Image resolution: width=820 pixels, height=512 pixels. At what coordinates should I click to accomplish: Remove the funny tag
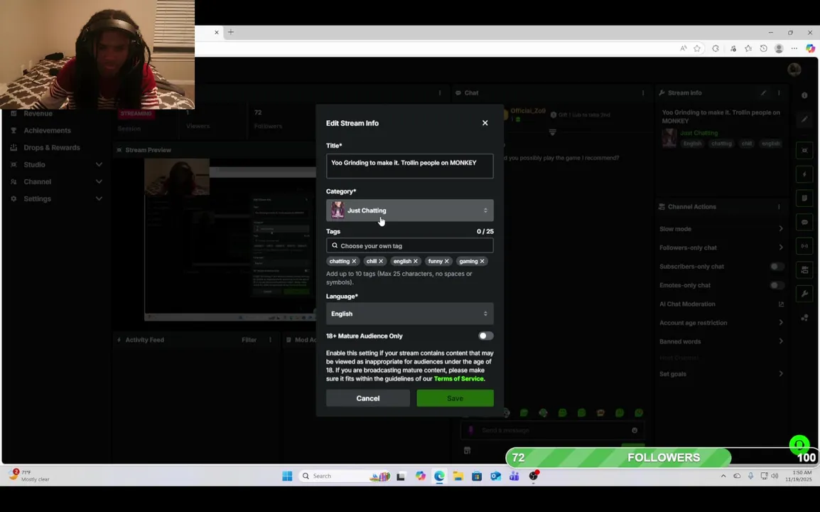447,261
